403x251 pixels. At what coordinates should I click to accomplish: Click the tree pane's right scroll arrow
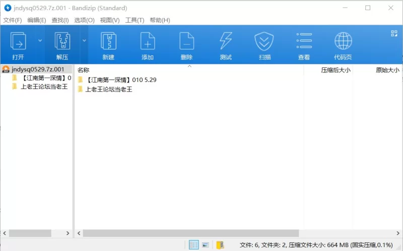tap(68, 233)
